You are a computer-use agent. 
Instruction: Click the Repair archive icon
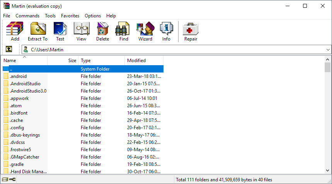[191, 29]
